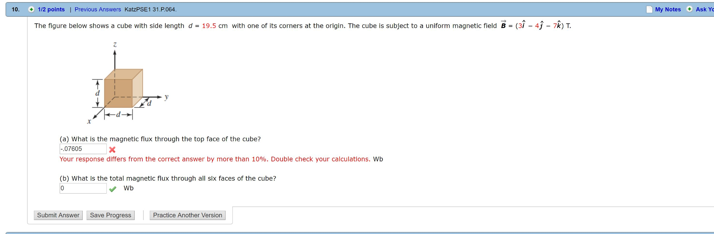Click the Submit Answer button
The width and height of the screenshot is (714, 234).
tap(58, 215)
